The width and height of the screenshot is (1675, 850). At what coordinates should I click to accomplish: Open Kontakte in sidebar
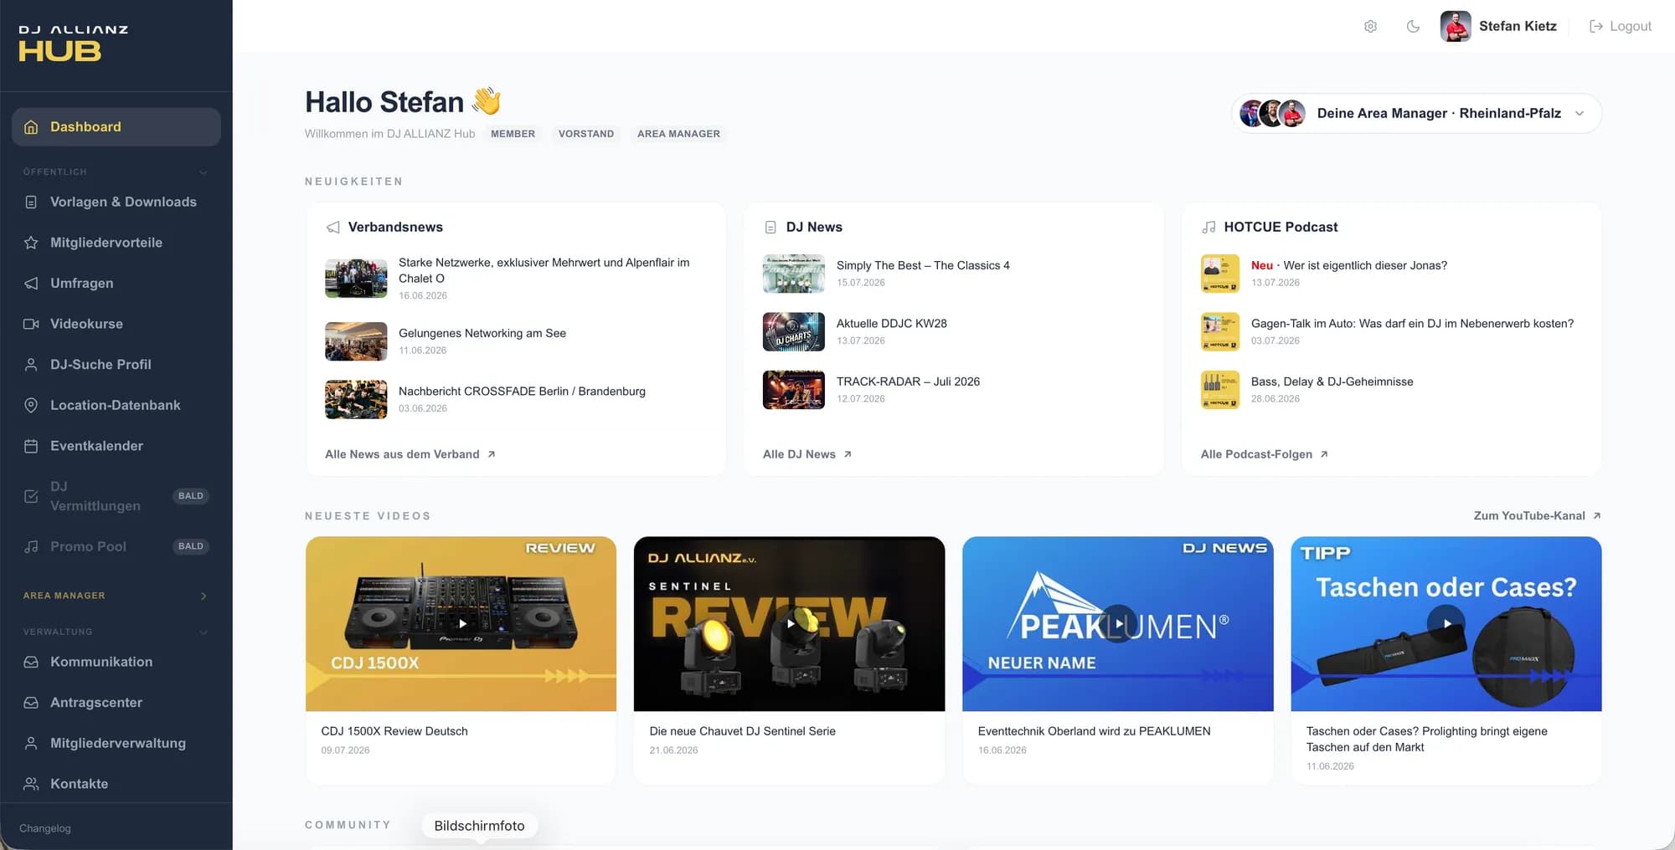(79, 784)
